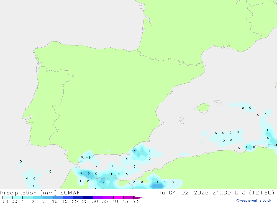Click the legend label '0.5'
This screenshot has width=277, height=203.
(15, 201)
